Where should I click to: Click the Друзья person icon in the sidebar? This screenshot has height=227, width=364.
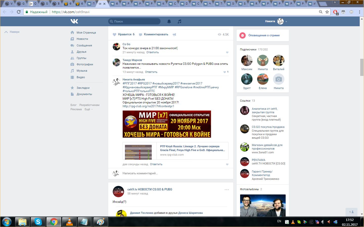point(72,52)
